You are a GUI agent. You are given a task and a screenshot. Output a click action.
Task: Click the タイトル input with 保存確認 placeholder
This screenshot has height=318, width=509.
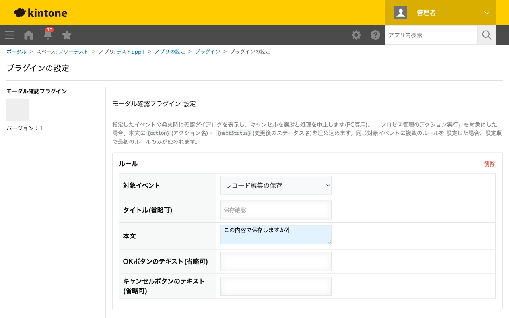(276, 210)
